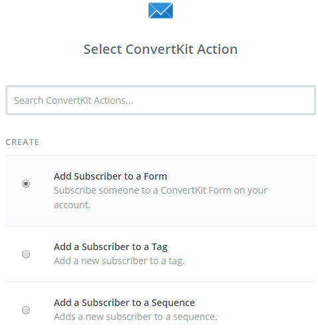Select the Add Subscriber to a Form radio button

click(x=26, y=184)
